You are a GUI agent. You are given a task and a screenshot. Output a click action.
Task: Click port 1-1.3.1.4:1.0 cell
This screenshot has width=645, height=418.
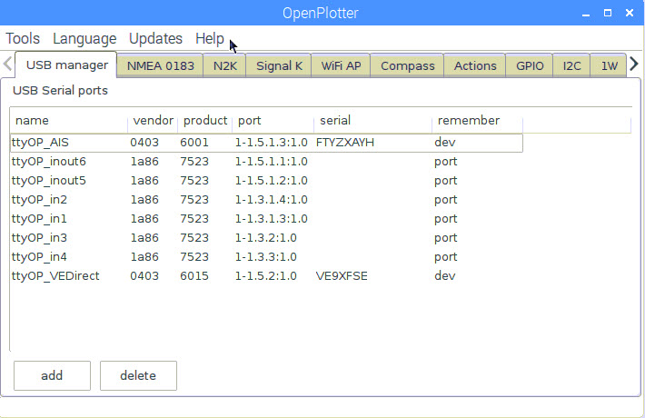271,200
